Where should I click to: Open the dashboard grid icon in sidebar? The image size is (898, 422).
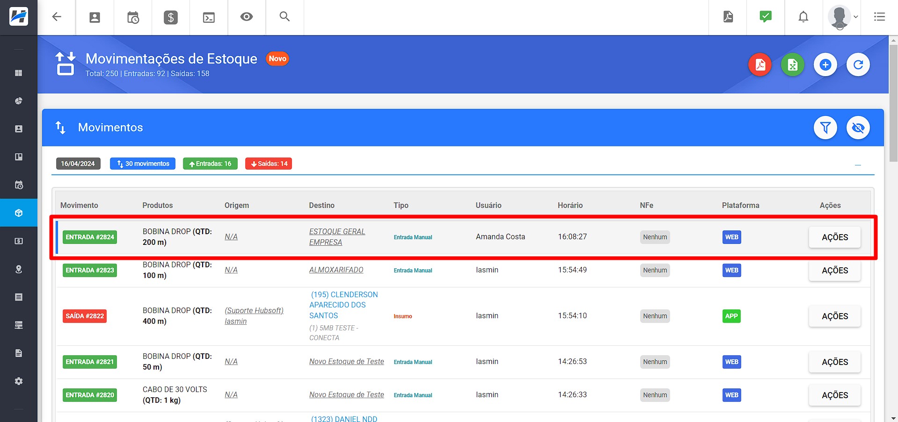point(19,73)
